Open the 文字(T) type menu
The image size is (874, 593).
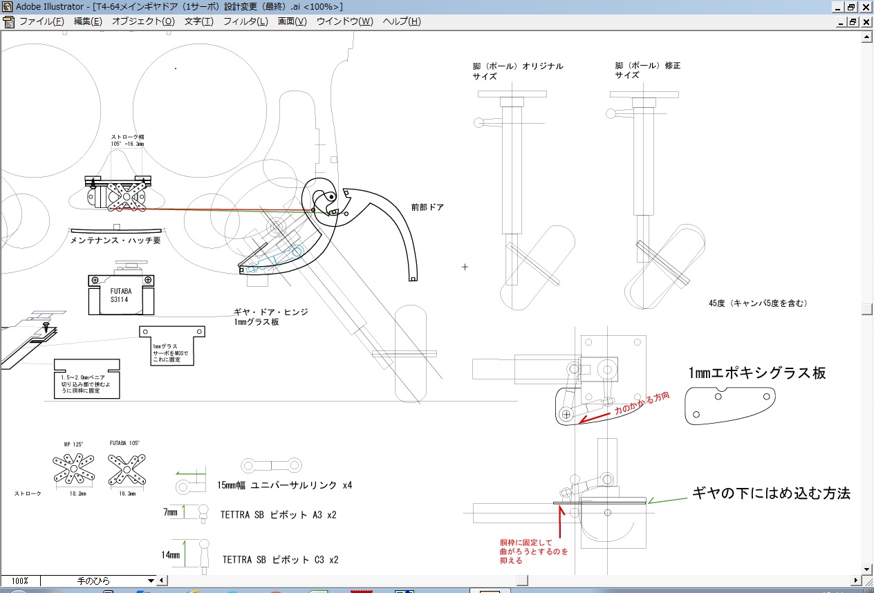pos(198,21)
